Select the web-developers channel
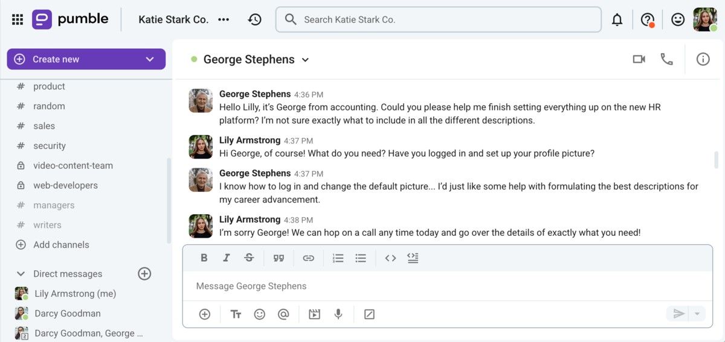 coord(65,185)
